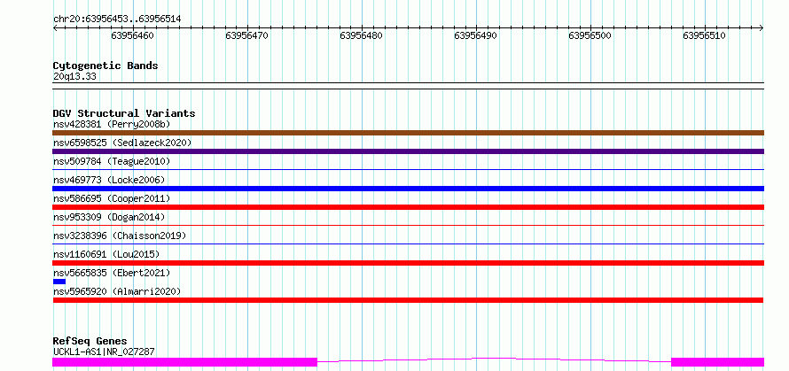The height and width of the screenshot is (371, 789).
Task: Click ruler position 63956460
Action: coord(133,35)
